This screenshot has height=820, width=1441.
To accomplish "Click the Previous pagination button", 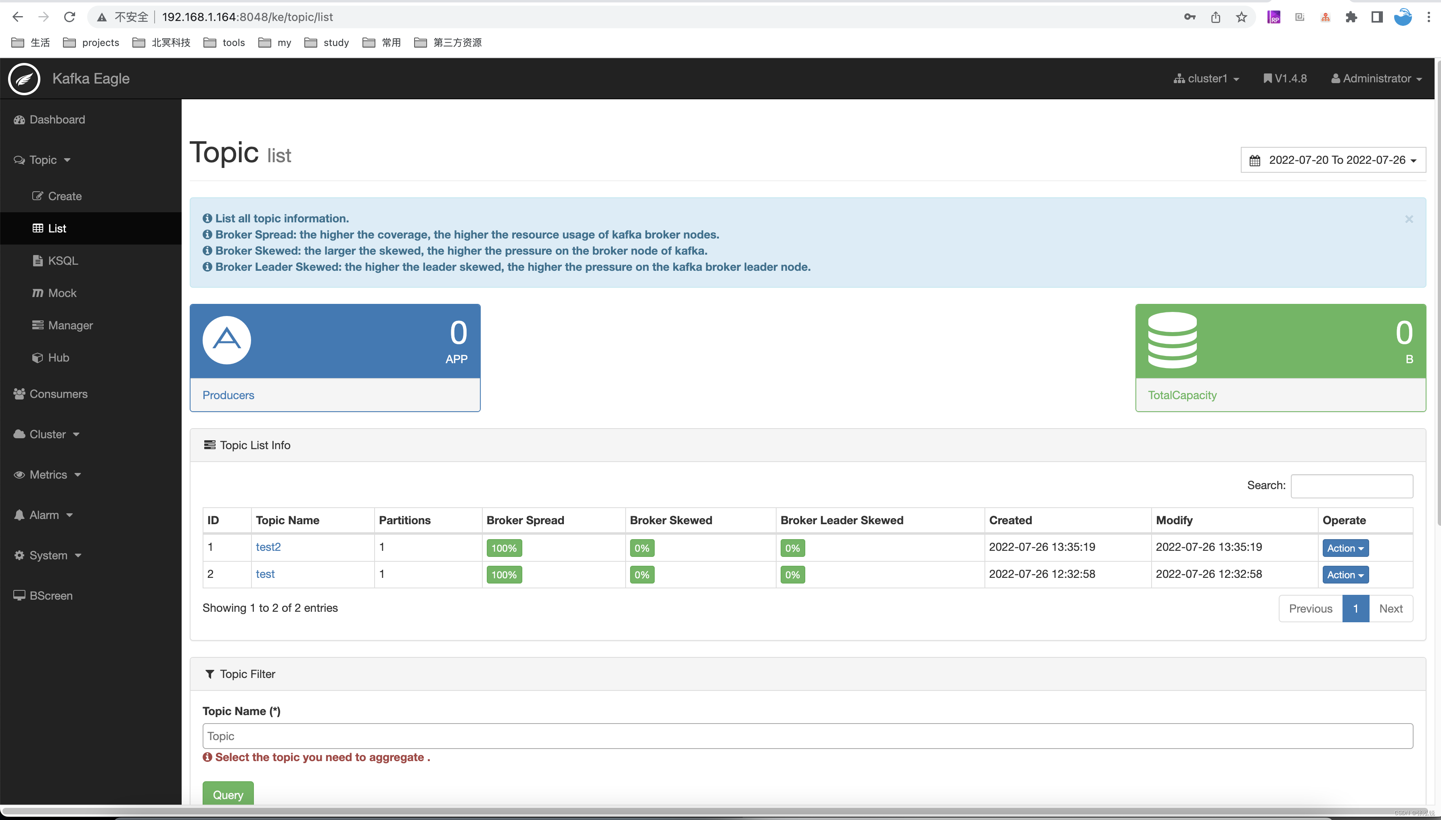I will point(1310,609).
